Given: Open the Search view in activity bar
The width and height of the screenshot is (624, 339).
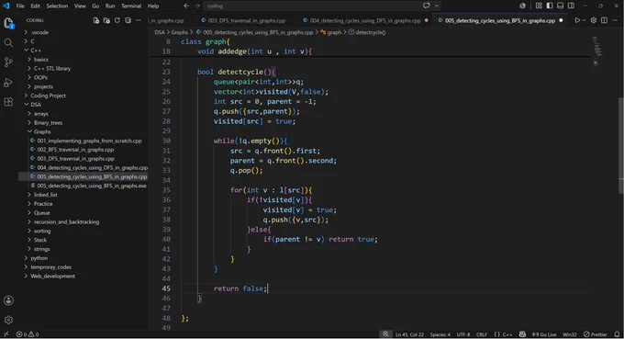Looking at the screenshot, I should 8,42.
